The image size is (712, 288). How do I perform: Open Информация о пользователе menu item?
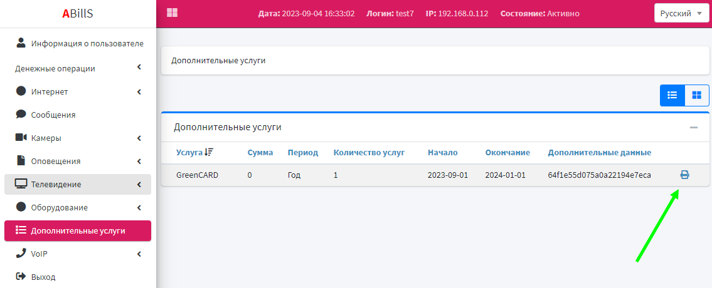click(x=78, y=44)
